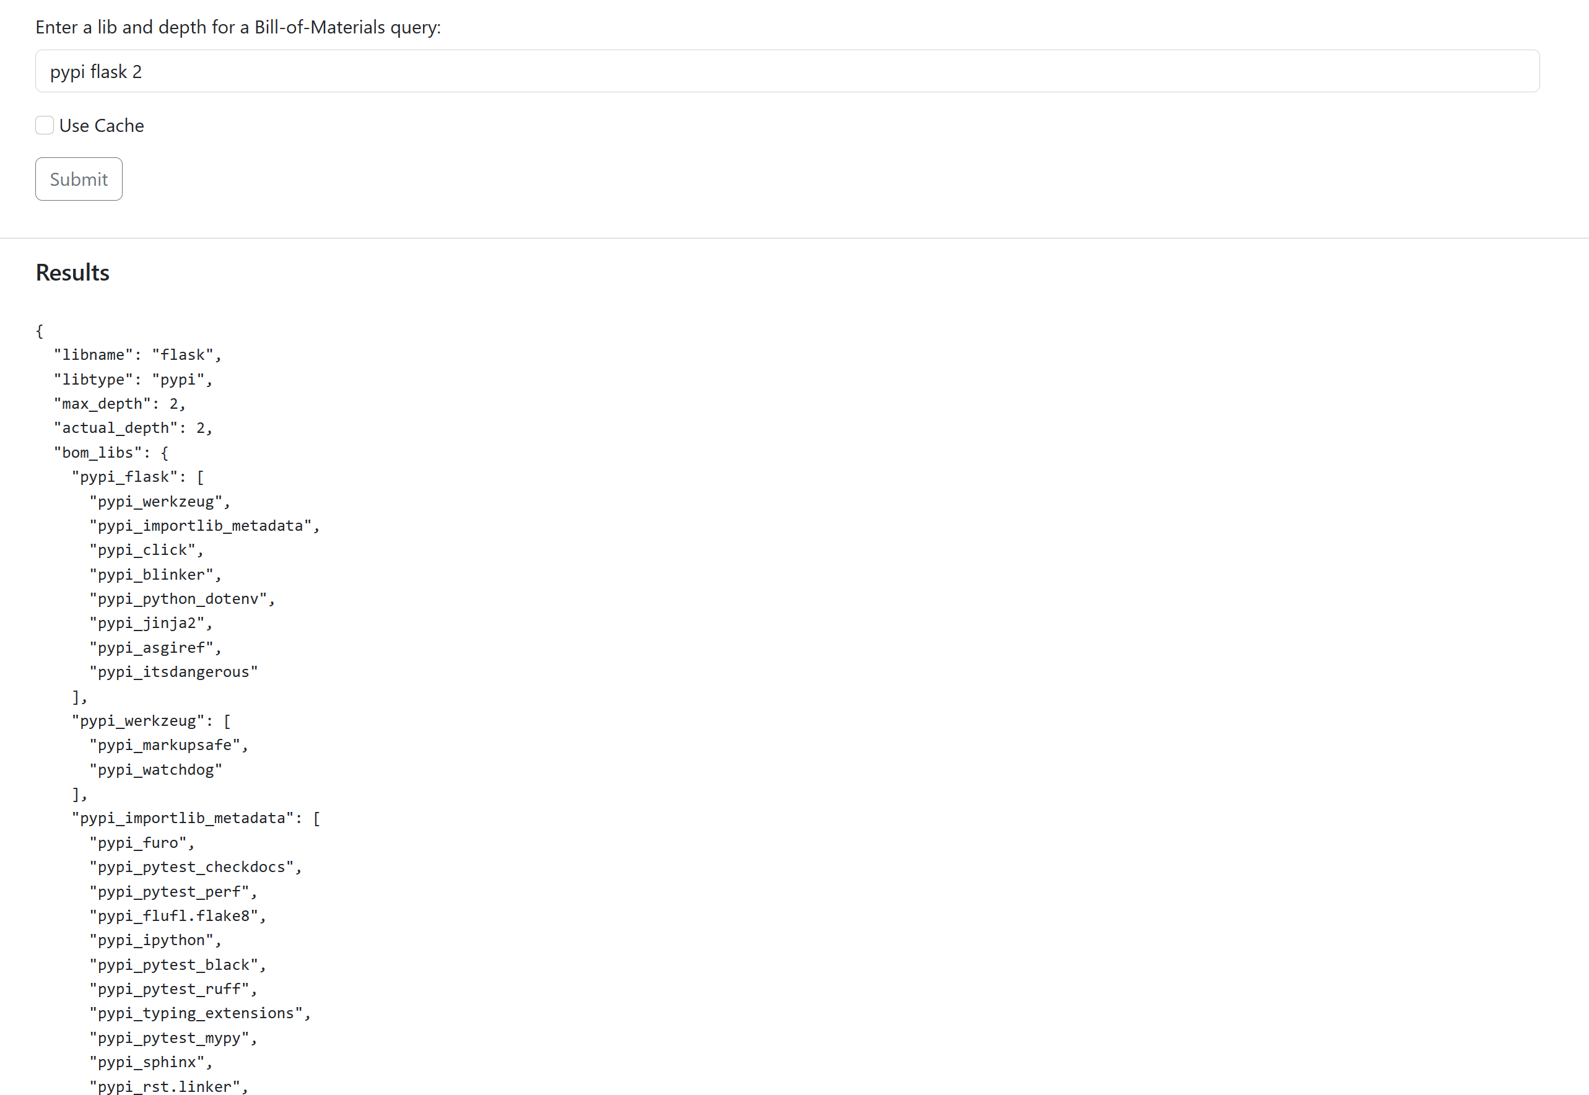The image size is (1589, 1095).
Task: Click the "pypi_typing_extensions" entry
Action: click(200, 1013)
